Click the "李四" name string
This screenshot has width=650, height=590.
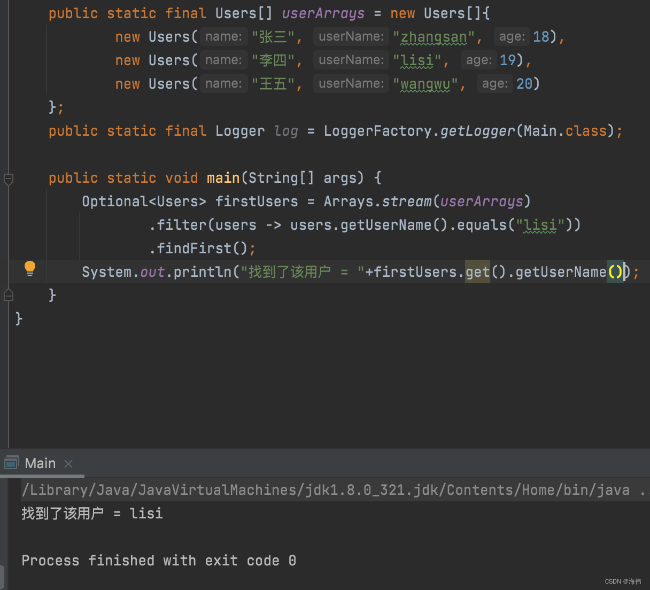coord(273,60)
